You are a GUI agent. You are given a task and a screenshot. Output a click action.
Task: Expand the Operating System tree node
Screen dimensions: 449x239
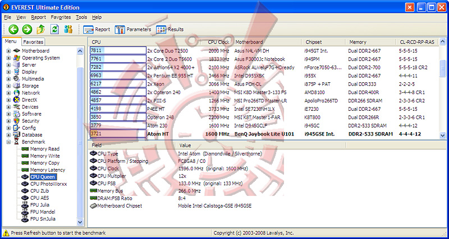[x=8, y=58]
